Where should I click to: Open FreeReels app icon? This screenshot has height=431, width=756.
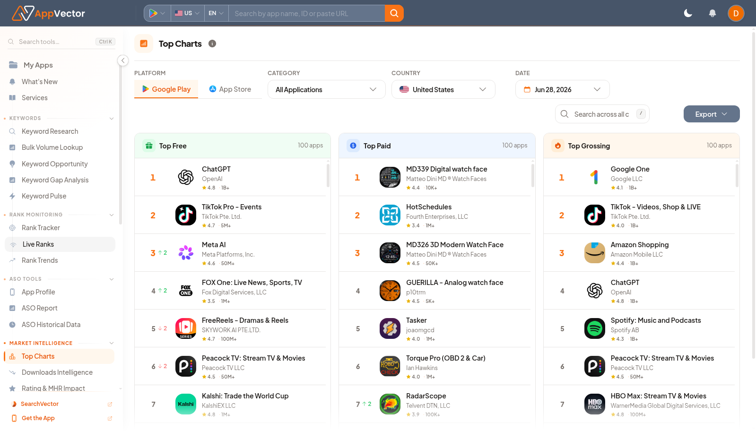[186, 328]
